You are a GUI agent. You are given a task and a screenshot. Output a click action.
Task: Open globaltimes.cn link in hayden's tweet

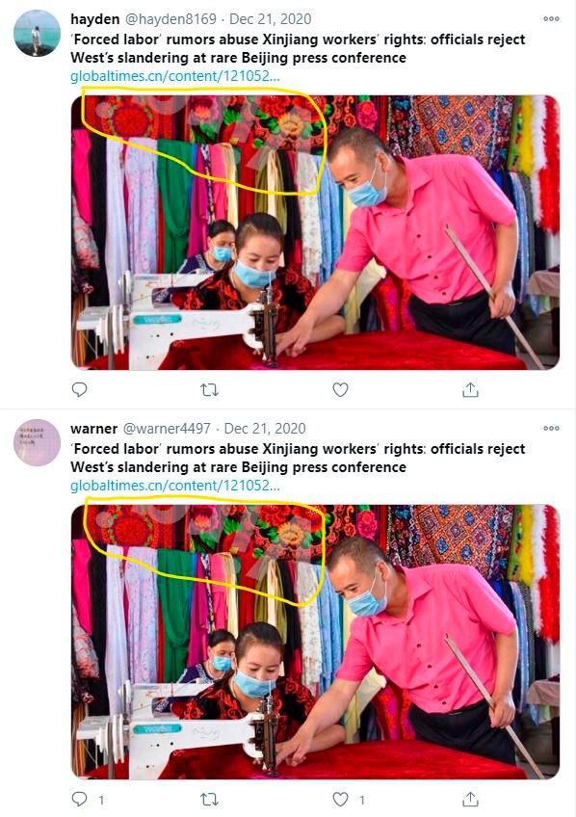pos(175,76)
